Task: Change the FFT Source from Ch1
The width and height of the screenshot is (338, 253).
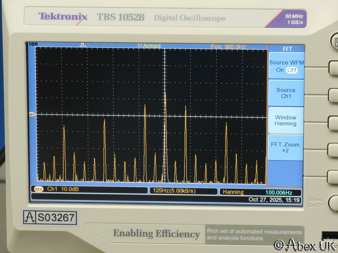Action: tap(286, 93)
